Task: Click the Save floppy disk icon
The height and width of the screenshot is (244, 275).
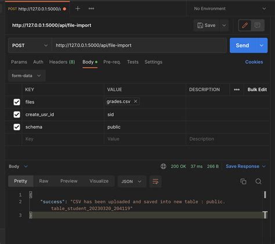Action: coord(200,26)
